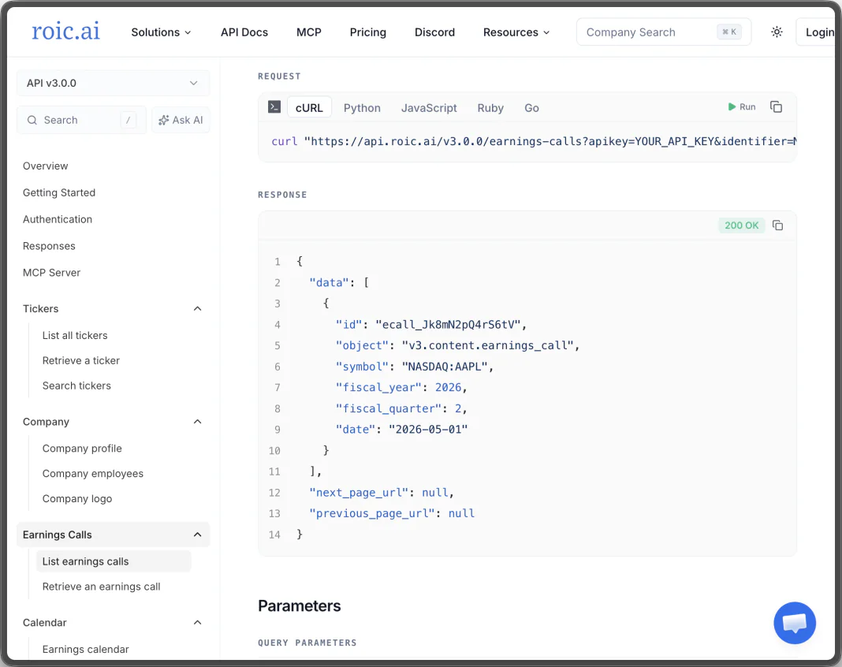Open the API v3.0.0 version selector
Screen dimensions: 842x667
point(113,84)
